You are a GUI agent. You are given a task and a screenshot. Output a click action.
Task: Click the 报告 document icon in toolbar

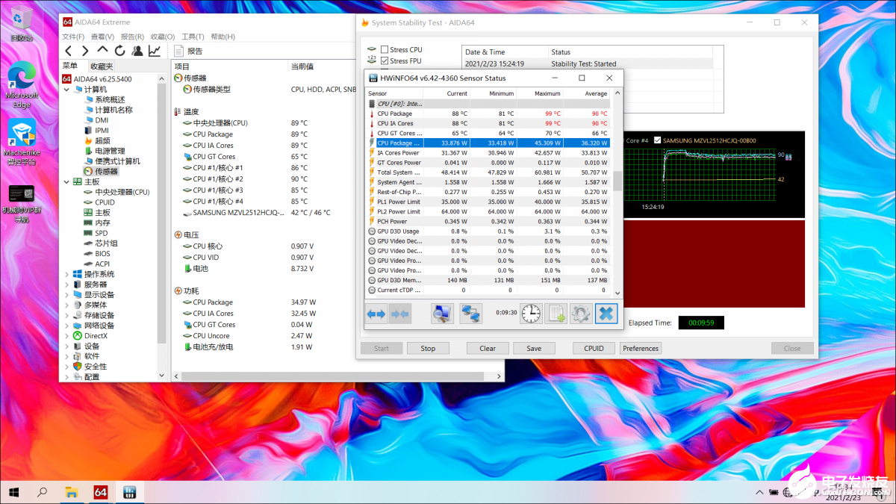coord(179,51)
